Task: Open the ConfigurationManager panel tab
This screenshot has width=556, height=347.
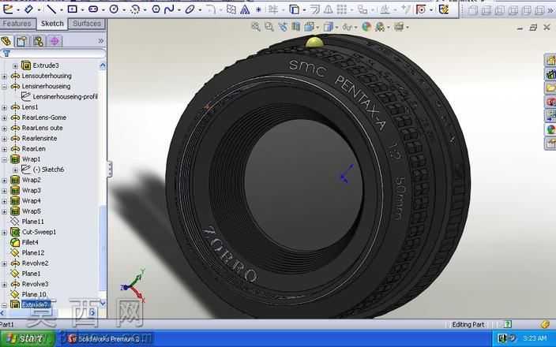Action: click(38, 41)
